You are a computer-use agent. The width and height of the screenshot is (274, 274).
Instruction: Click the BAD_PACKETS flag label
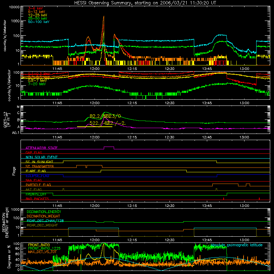coord(37,199)
